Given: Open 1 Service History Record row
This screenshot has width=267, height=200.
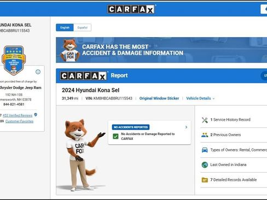Looking at the screenshot, I should (x=234, y=120).
